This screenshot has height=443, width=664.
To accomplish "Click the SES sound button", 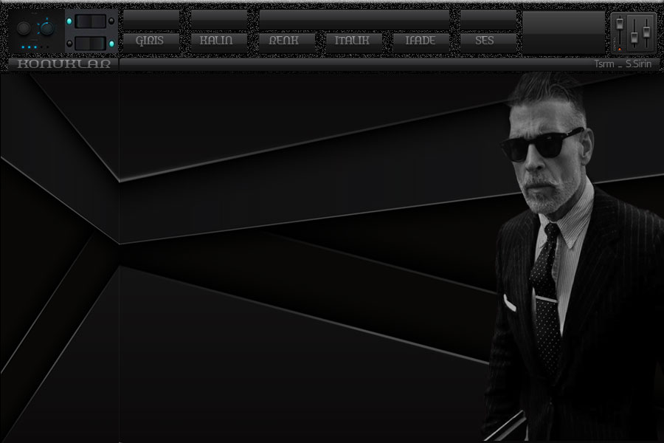I will pos(488,41).
